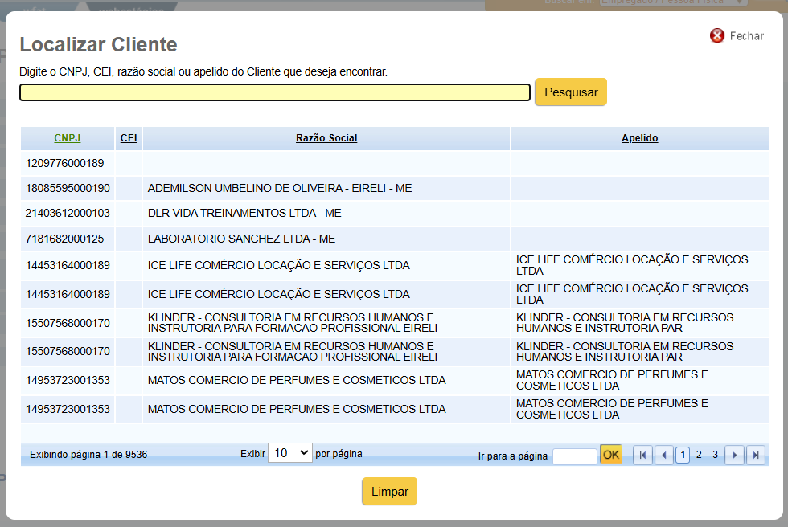788x527 pixels.
Task: Click the Fechar link text
Action: tap(747, 36)
